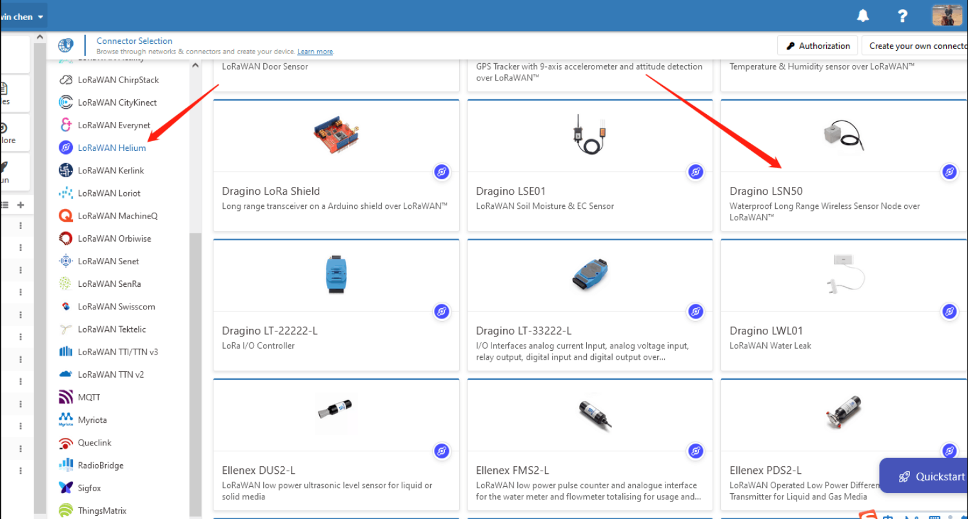Click the Senet network logo

pos(66,261)
